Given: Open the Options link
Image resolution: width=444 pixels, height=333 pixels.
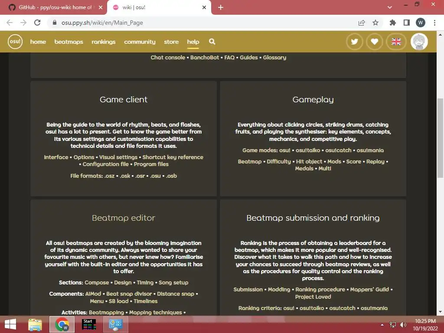Looking at the screenshot, I should click(84, 157).
